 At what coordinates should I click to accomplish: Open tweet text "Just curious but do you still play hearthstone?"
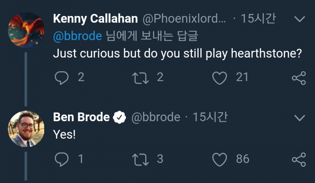tap(176, 53)
